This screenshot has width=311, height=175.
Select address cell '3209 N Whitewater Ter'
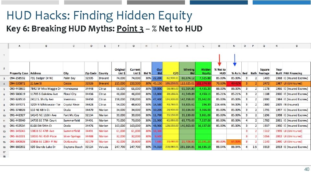[x=46, y=105]
